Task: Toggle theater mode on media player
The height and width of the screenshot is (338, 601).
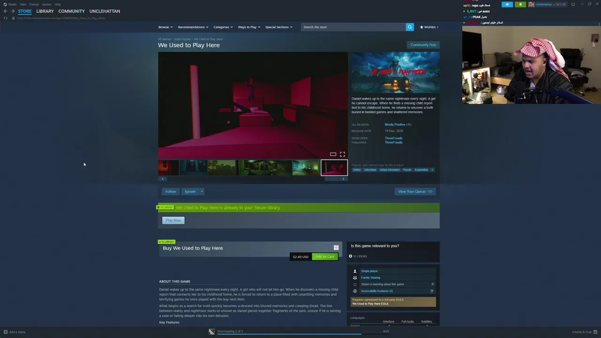Action: click(x=333, y=154)
